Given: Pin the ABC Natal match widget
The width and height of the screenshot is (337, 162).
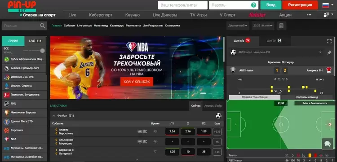Looking at the screenshot, I should point(329,53).
